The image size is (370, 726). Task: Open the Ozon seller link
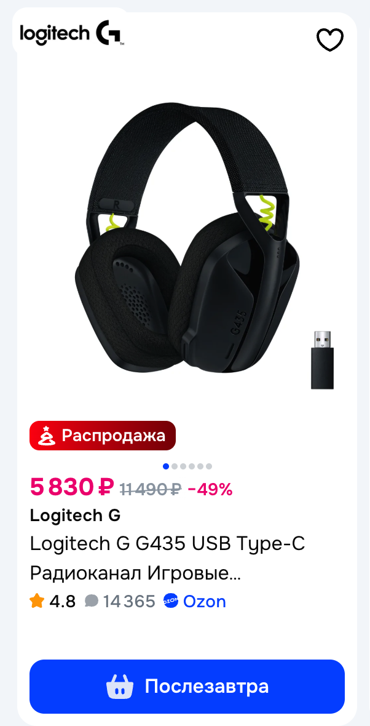pos(205,601)
